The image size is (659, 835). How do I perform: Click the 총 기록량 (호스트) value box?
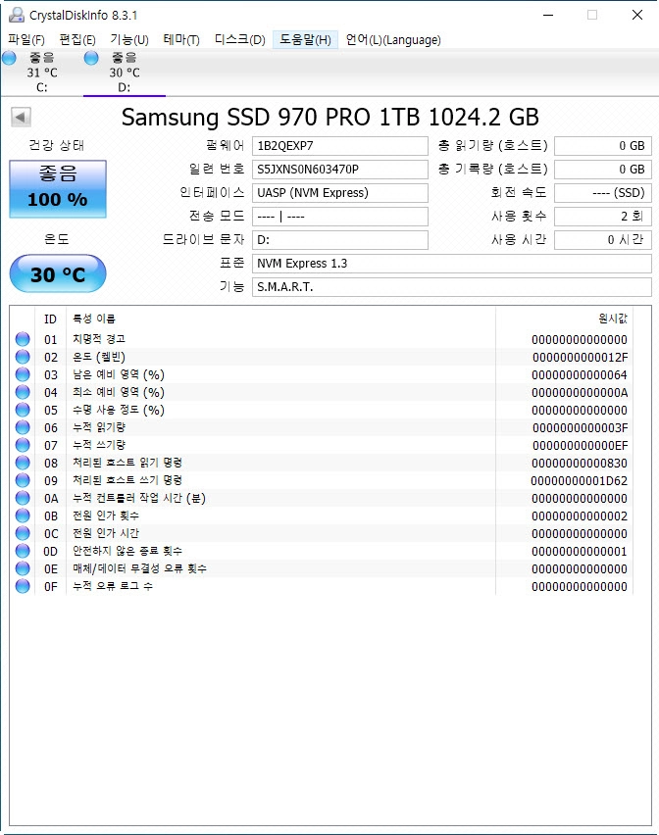pyautogui.click(x=603, y=170)
